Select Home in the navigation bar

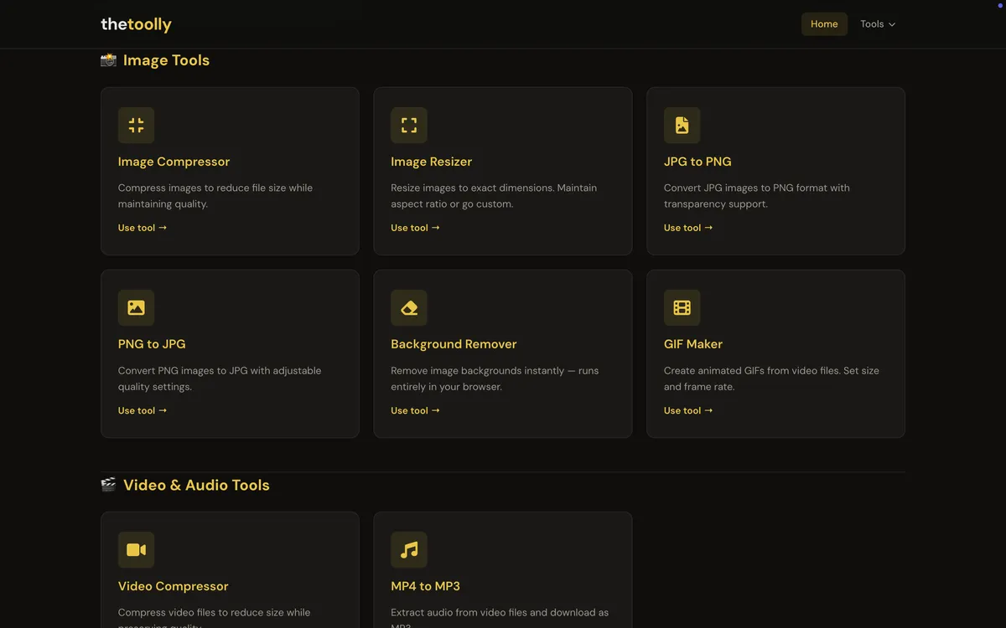824,24
